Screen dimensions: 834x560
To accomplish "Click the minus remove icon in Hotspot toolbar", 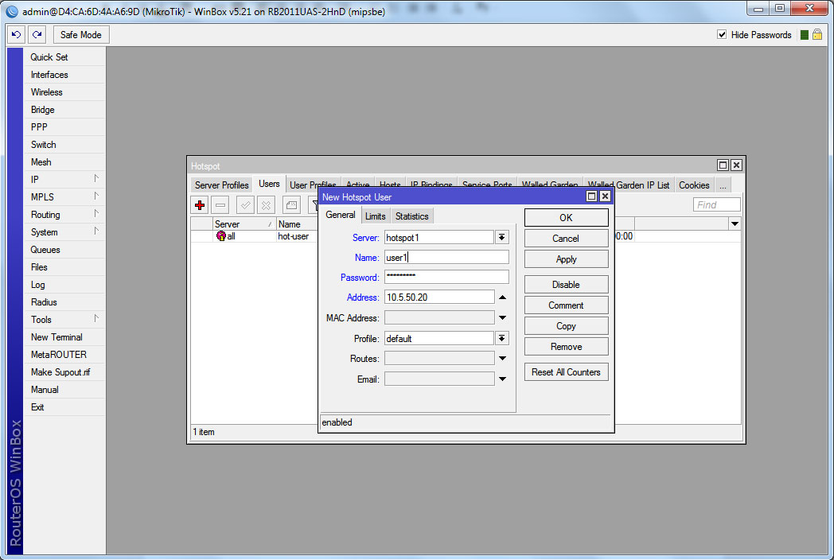I will 220,205.
